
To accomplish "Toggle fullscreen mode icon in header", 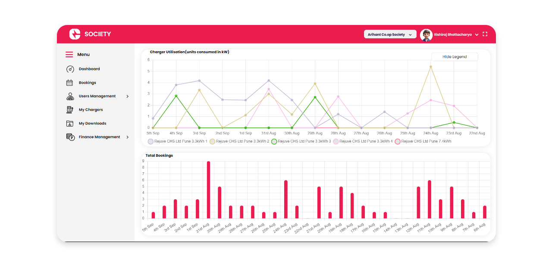I will click(485, 34).
